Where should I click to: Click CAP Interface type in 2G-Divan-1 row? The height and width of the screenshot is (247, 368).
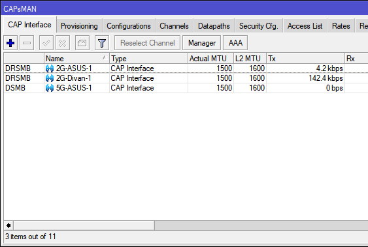tap(133, 78)
